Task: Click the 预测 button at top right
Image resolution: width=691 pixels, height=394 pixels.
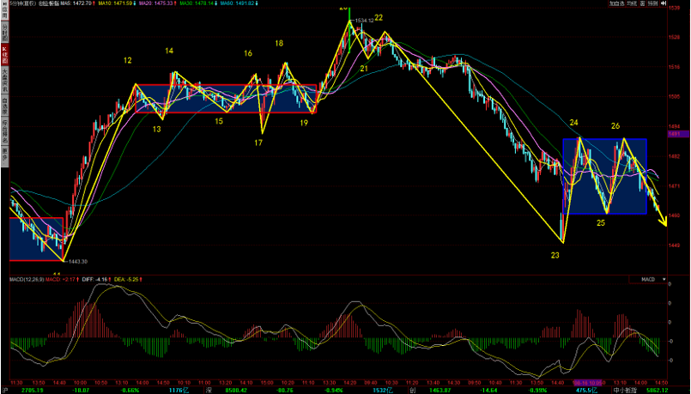Action: 655,4
